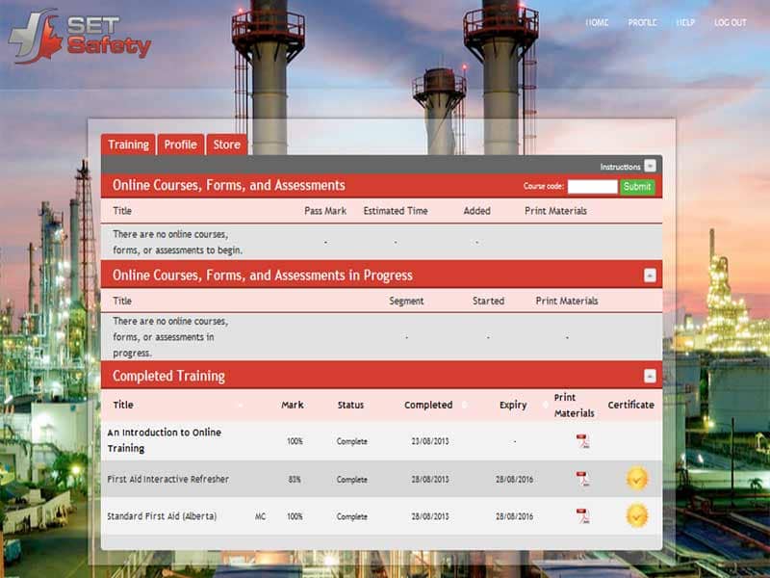
Task: Sort by the Expiry column header
Action: click(513, 405)
